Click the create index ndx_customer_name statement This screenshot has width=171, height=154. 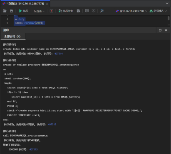pyautogui.click(x=69, y=49)
